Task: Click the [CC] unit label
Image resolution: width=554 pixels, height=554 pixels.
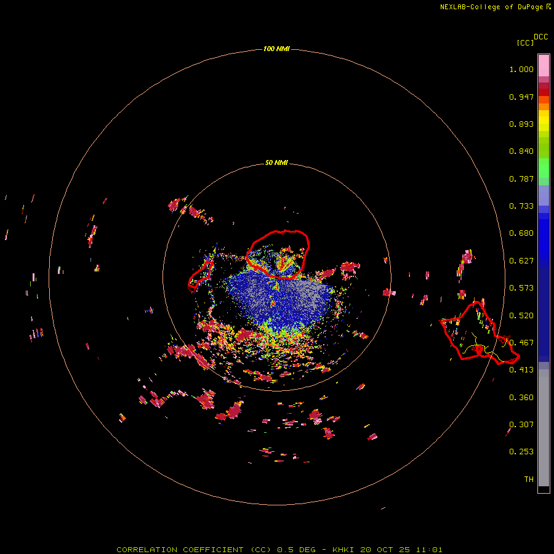Action: (x=525, y=42)
